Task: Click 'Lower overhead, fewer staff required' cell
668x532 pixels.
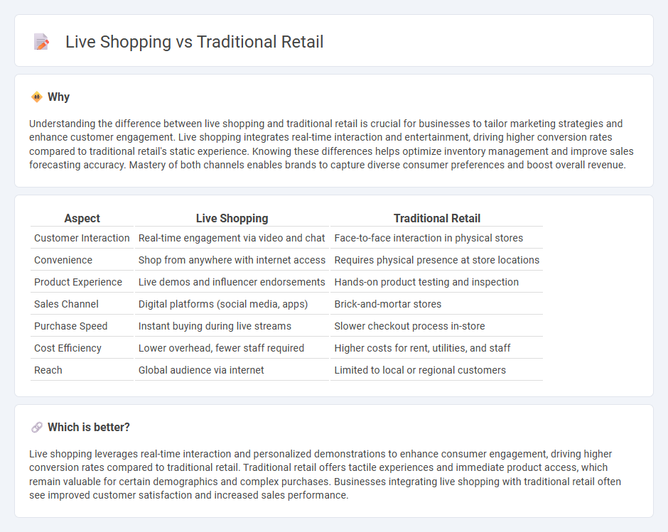Action: (232, 349)
